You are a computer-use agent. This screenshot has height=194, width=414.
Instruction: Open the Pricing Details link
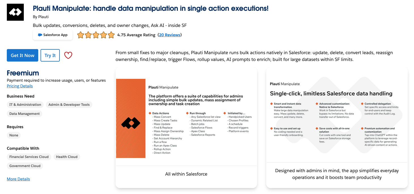coord(20,86)
